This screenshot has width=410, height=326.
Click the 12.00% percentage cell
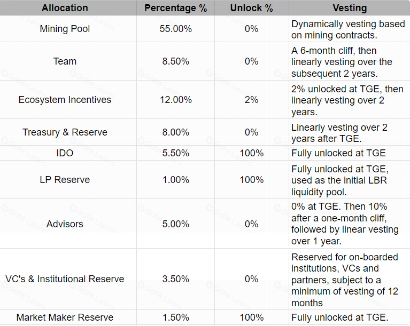coord(175,100)
